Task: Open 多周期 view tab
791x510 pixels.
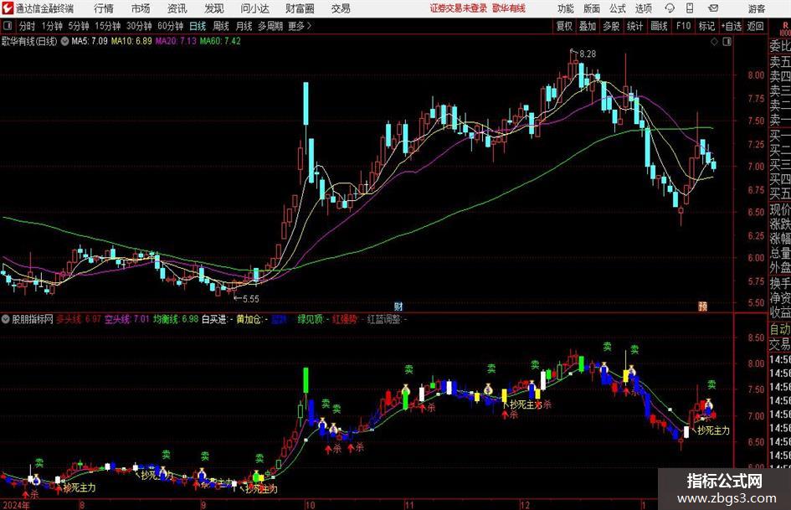Action: (x=270, y=26)
